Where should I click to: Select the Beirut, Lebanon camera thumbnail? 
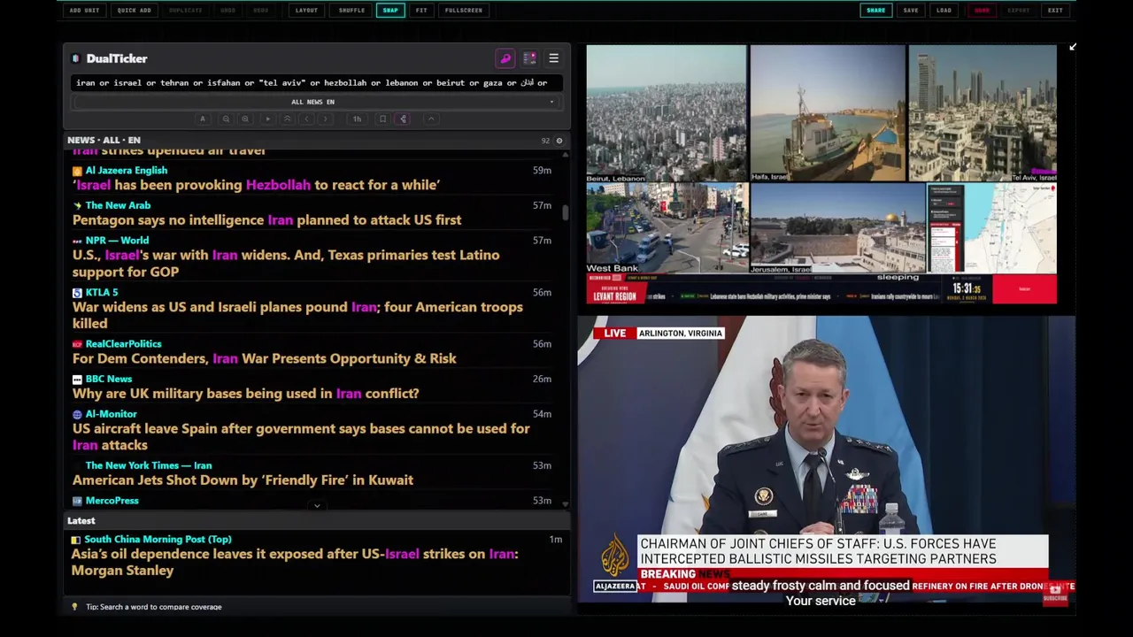click(666, 114)
